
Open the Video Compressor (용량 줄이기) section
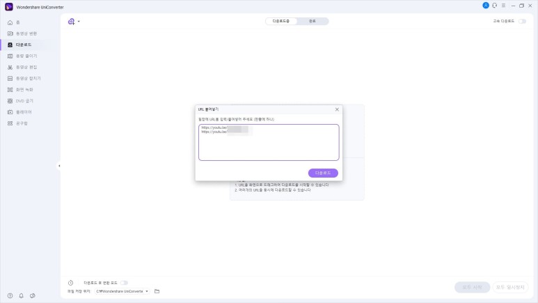click(x=22, y=56)
